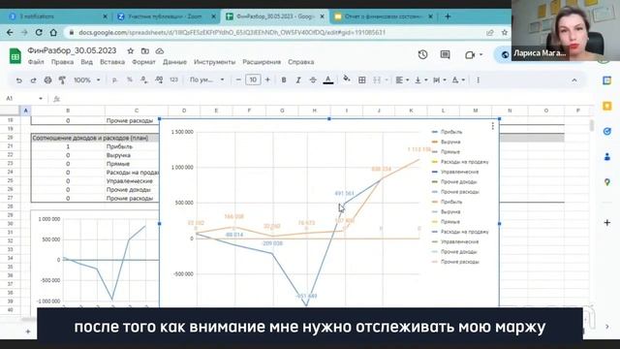Open the Вставка menu
Viewport: 620px width, 349px height.
(x=112, y=62)
